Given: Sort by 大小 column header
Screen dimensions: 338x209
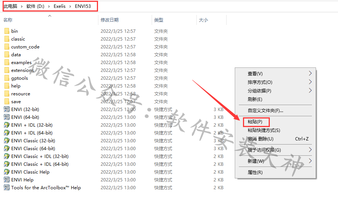Looking at the screenshot, I should (203, 20).
